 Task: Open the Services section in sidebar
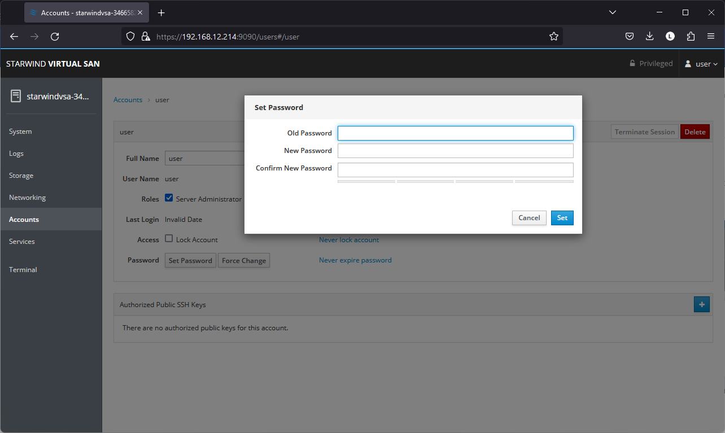pyautogui.click(x=51, y=242)
